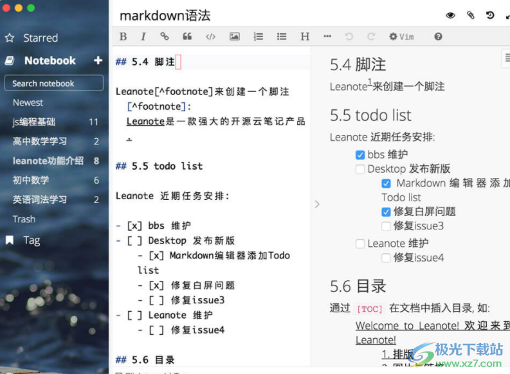Screen dimensions: 510x374
Task: Follow the footnote 1 superscript link
Action: pyautogui.click(x=370, y=82)
